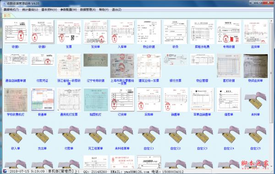Open the 收据1 receipt template
This screenshot has height=174, width=275.
16,32
